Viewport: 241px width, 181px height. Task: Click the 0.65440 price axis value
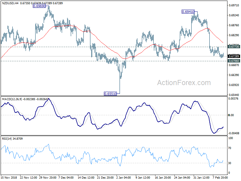point(234,95)
